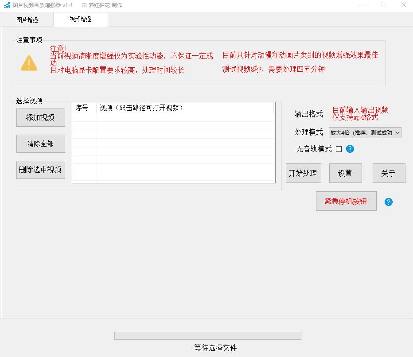Click 开始处理 to start processing
Screen dimensions: 413x357
click(x=303, y=173)
